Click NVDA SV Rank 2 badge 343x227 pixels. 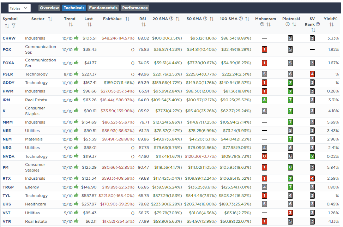tap(312, 156)
